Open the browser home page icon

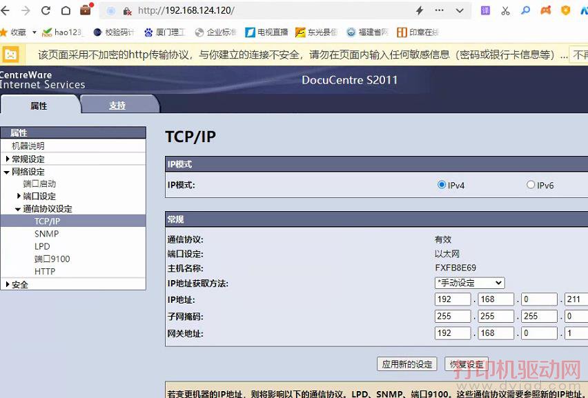pyautogui.click(x=66, y=10)
